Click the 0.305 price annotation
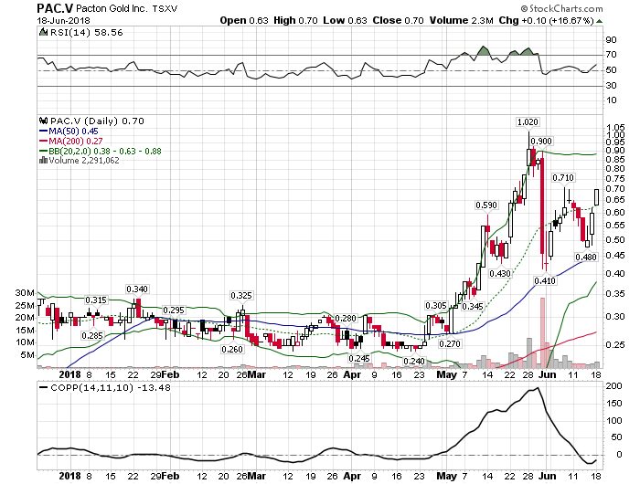Screen dimensions: 640x484 pos(436,306)
